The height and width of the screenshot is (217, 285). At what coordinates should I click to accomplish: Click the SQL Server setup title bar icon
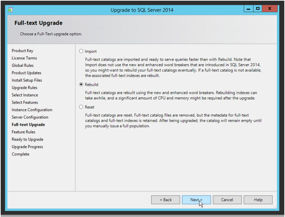pyautogui.click(x=11, y=10)
